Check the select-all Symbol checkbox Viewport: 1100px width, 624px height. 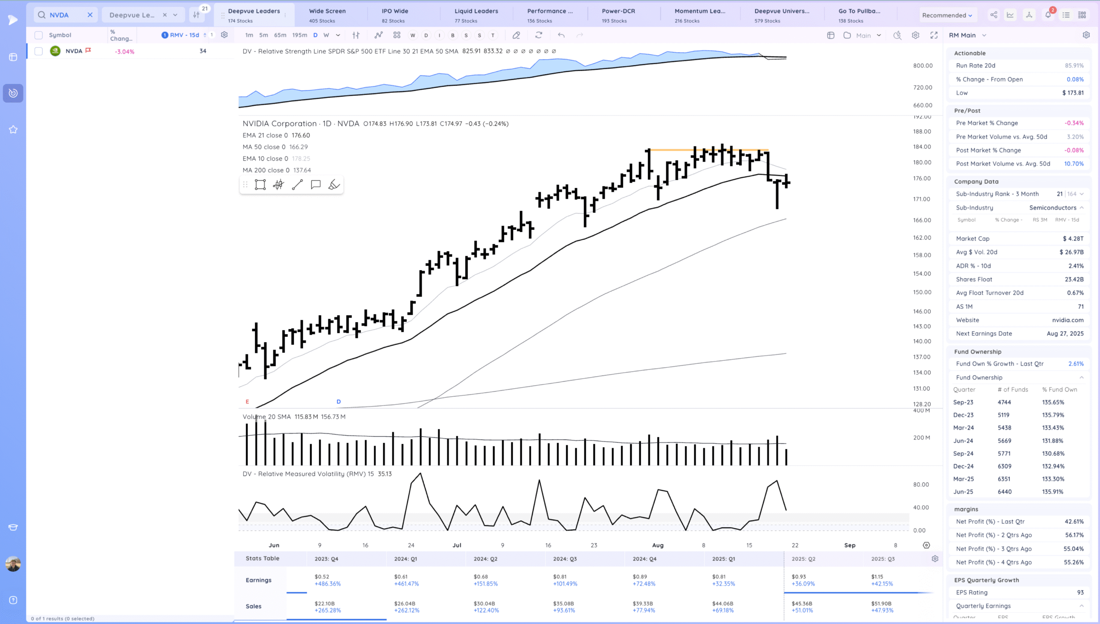tap(39, 35)
